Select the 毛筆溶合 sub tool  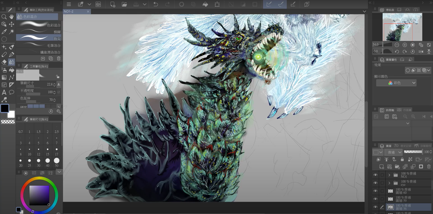tap(39, 45)
